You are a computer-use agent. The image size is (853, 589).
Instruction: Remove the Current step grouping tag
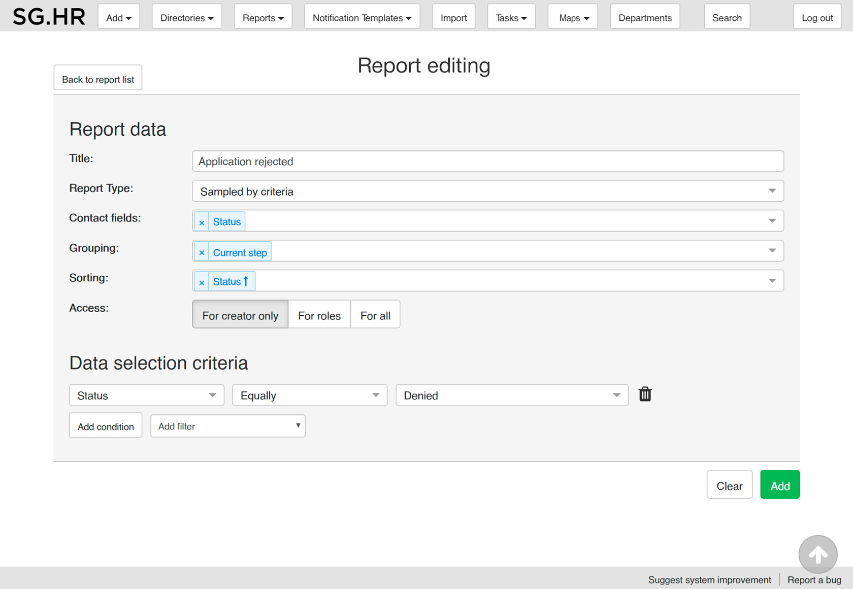point(202,252)
